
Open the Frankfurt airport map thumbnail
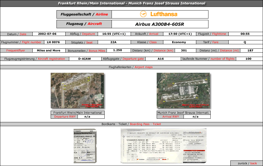coord(77,90)
